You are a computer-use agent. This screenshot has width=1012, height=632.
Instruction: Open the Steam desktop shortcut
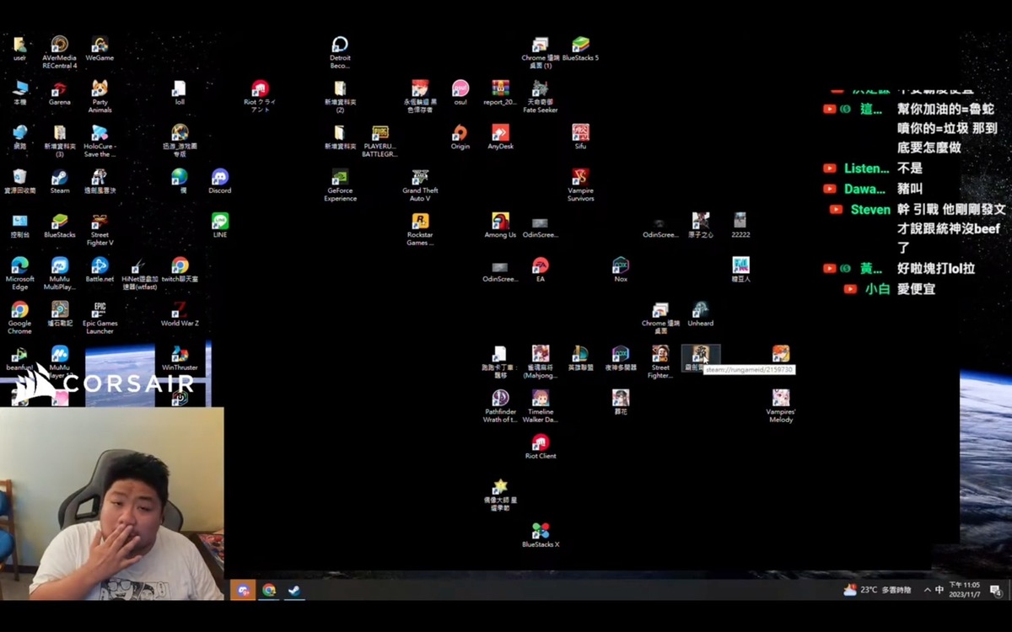click(59, 181)
